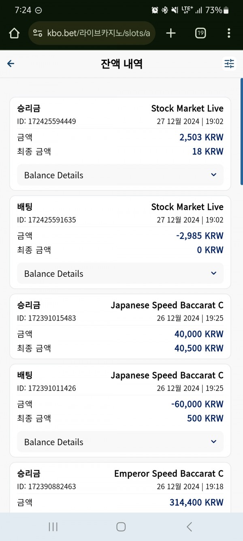243x541 pixels.
Task: Select the Emperor Speed Baccarat C win entry
Action: 120,487
